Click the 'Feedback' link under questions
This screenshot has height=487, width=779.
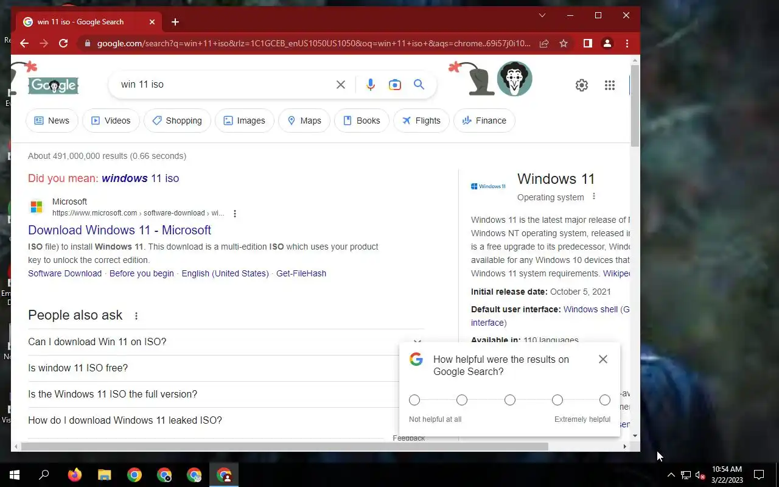click(x=409, y=438)
